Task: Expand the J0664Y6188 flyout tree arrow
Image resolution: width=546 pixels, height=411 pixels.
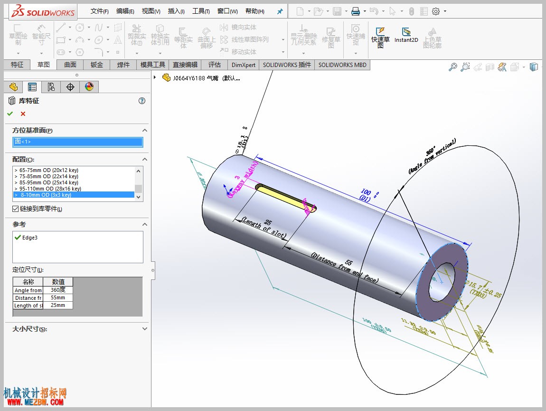Action: [155, 77]
